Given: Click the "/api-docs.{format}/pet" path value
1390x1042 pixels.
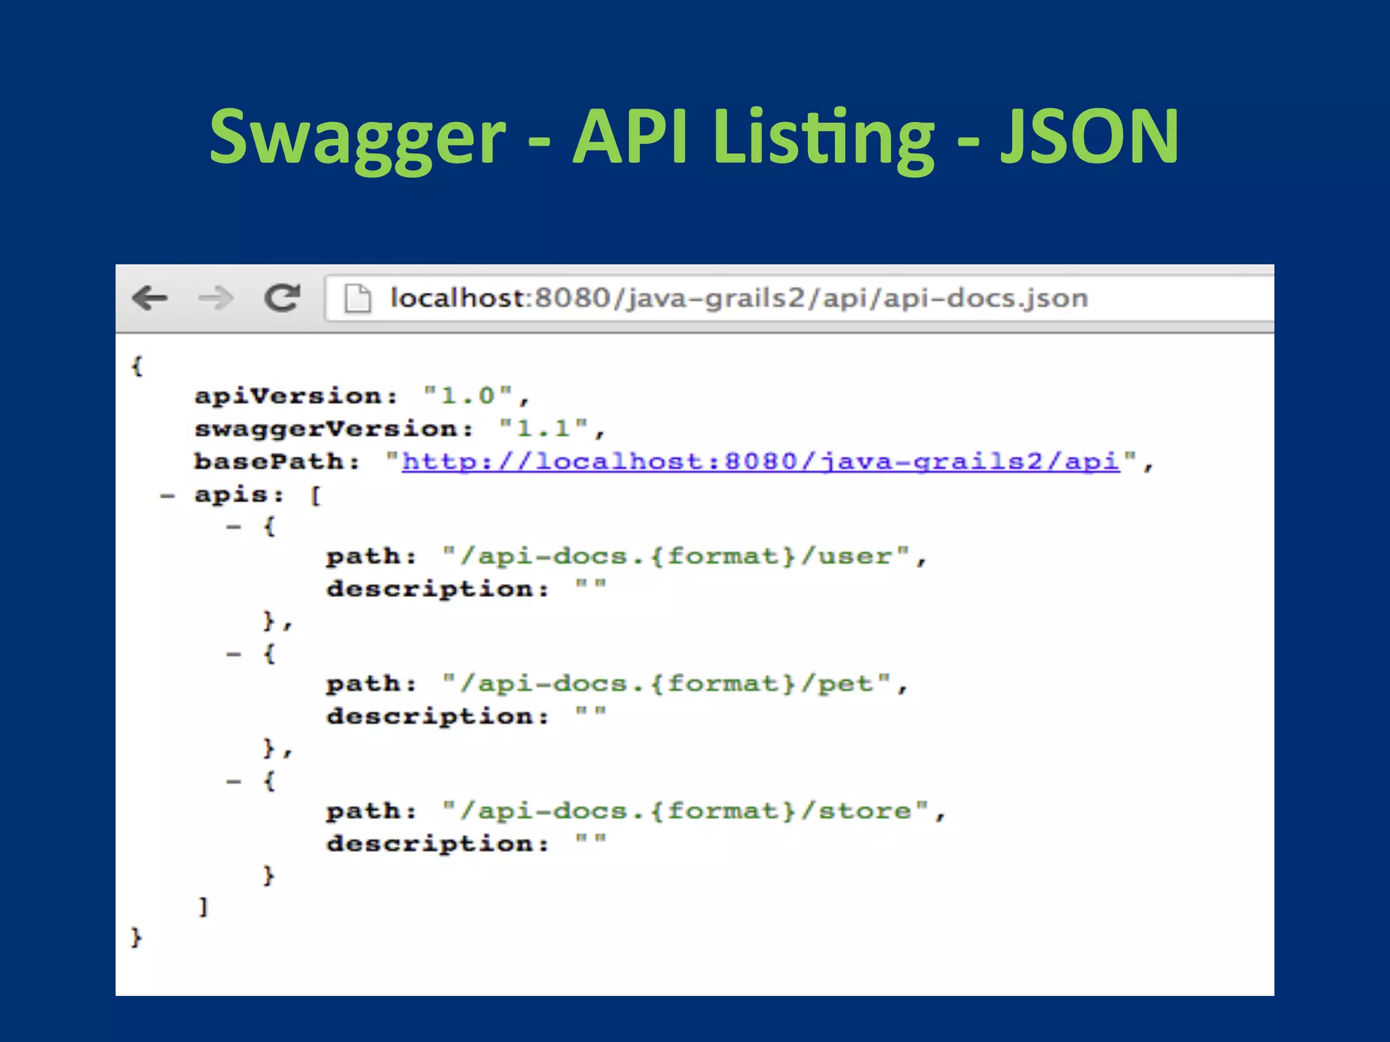Looking at the screenshot, I should (x=666, y=684).
